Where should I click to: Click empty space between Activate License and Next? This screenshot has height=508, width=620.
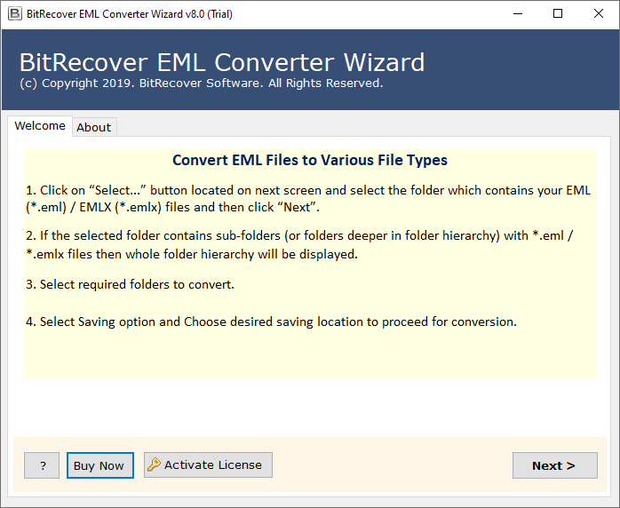pyautogui.click(x=391, y=465)
